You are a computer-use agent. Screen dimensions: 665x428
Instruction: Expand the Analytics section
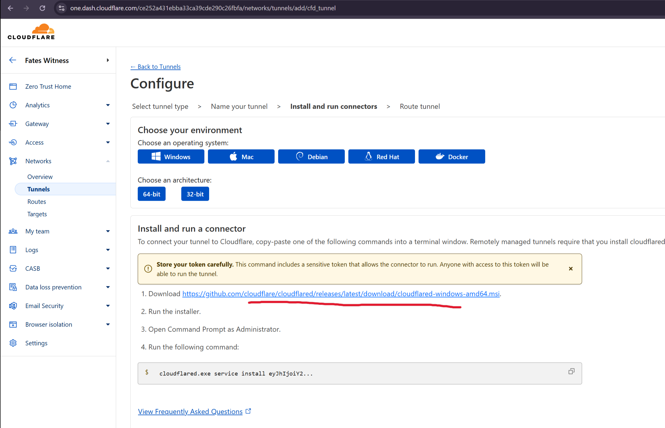108,105
